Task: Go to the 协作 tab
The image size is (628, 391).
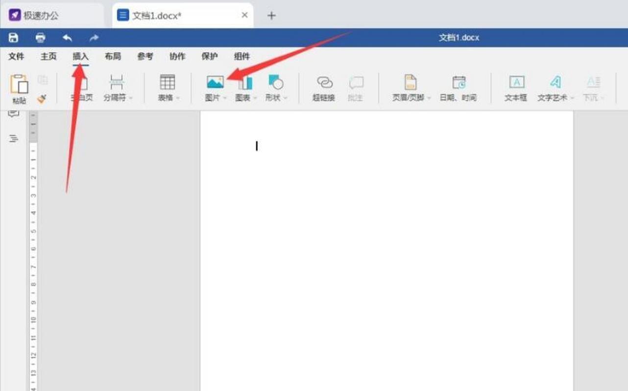Action: click(x=177, y=57)
